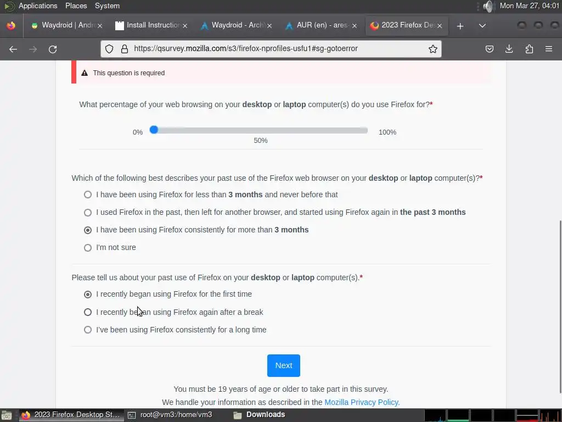562x422 pixels.
Task: Open the Downloads panel icon
Action: pyautogui.click(x=509, y=49)
